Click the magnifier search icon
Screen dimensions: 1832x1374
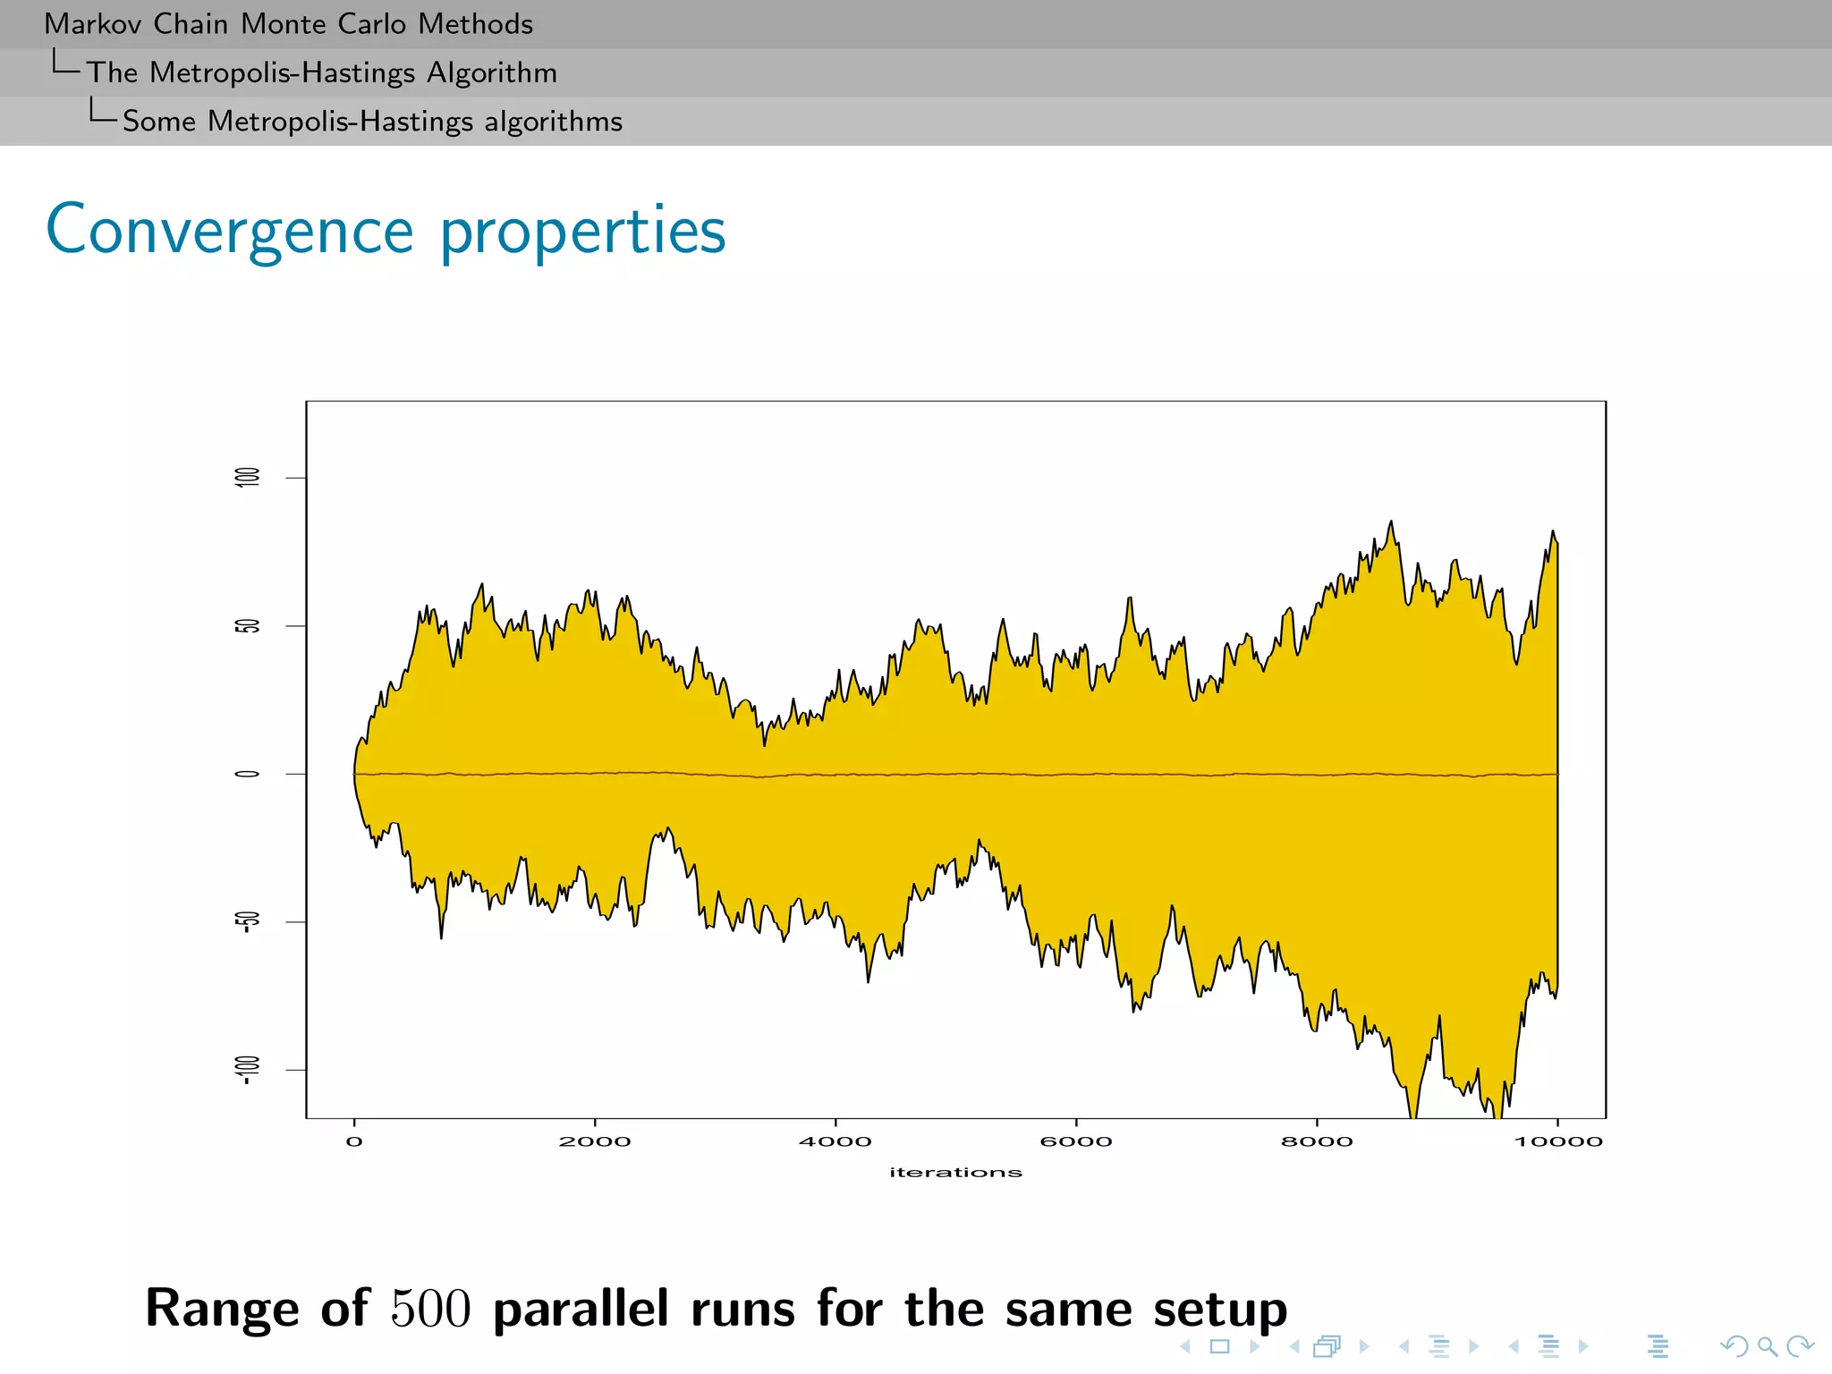pyautogui.click(x=1767, y=1346)
